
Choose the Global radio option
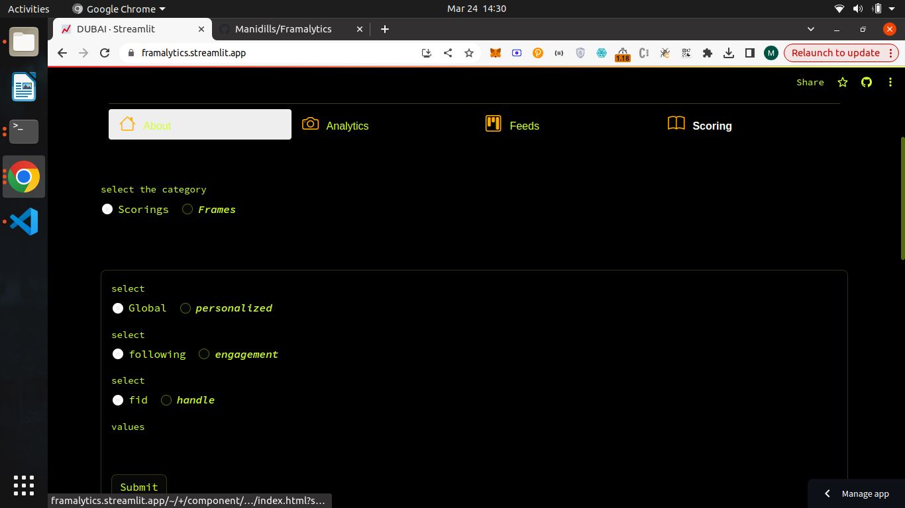pos(139,308)
